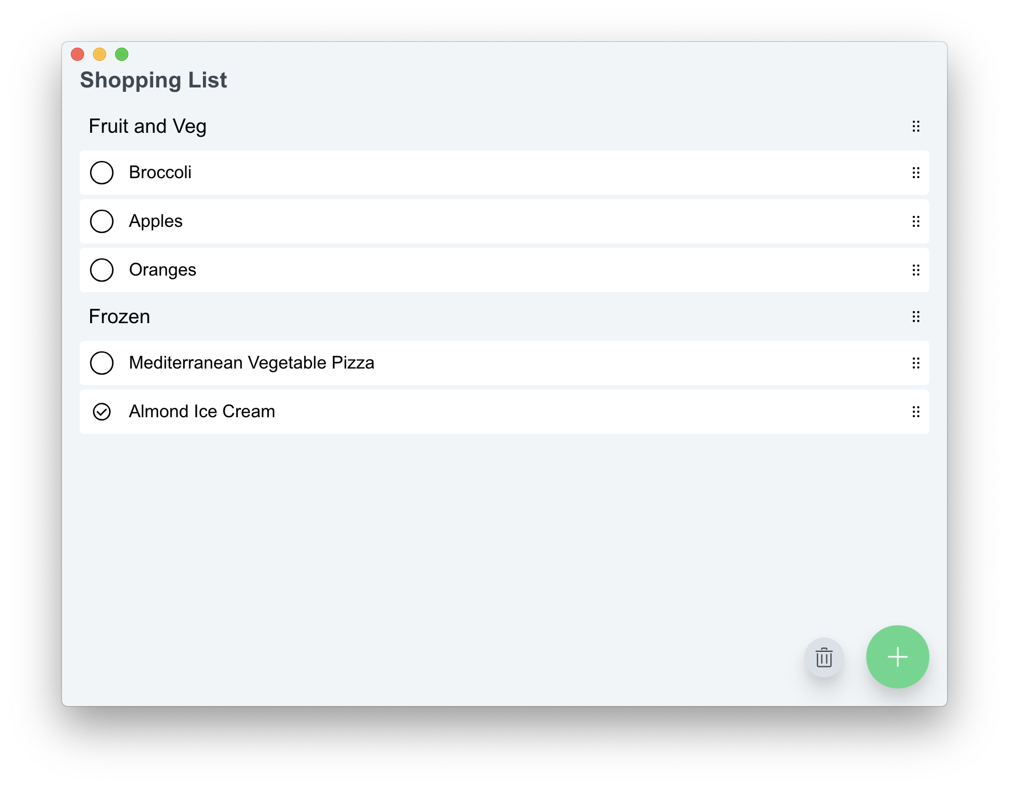
Task: Select the Fruit and Veg heading
Action: tap(148, 126)
